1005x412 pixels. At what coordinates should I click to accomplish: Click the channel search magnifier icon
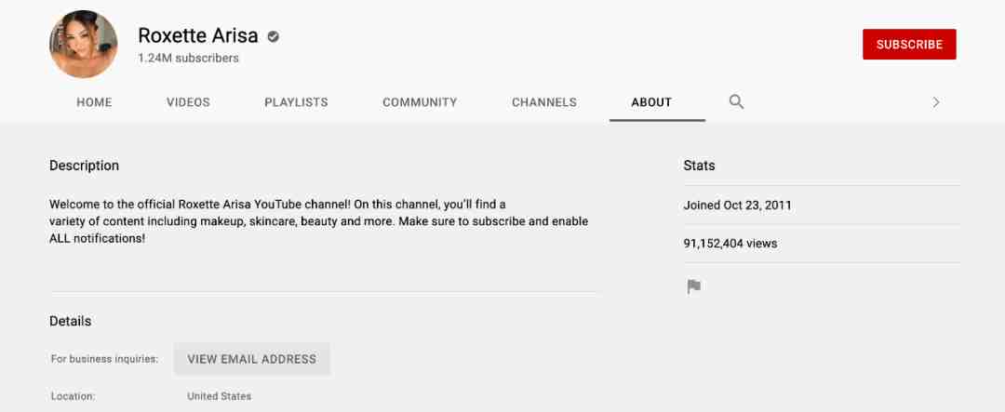tap(736, 102)
